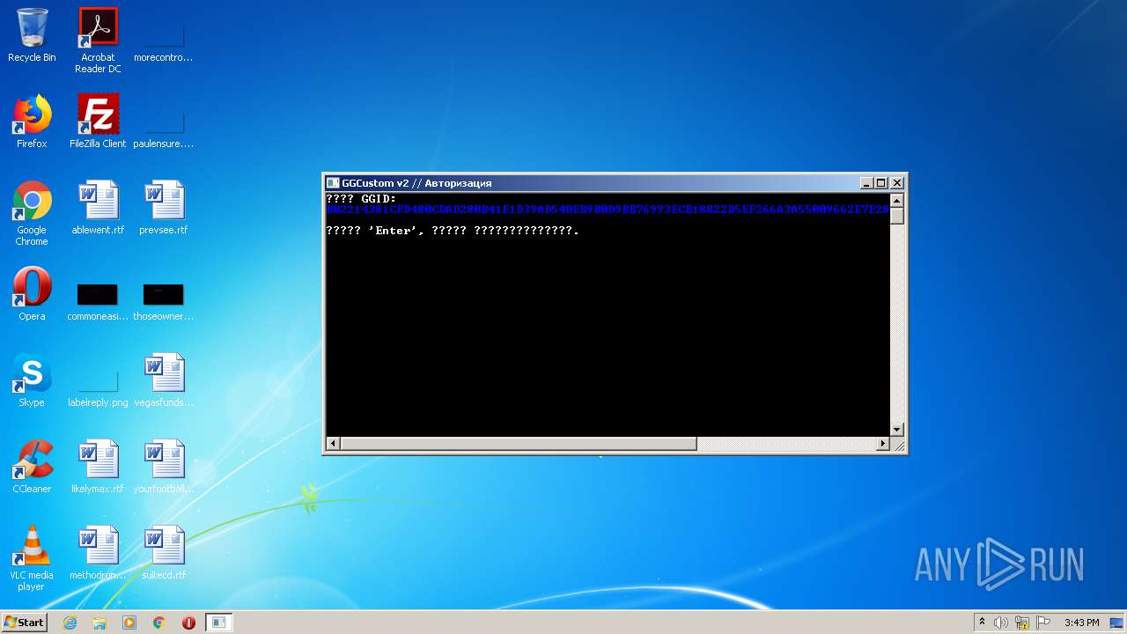
Task: Open Internet Explorer from taskbar
Action: point(70,623)
